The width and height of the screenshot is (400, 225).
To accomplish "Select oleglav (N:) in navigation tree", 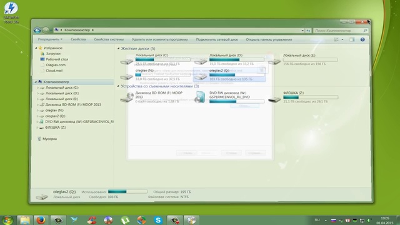I will coord(54,110).
